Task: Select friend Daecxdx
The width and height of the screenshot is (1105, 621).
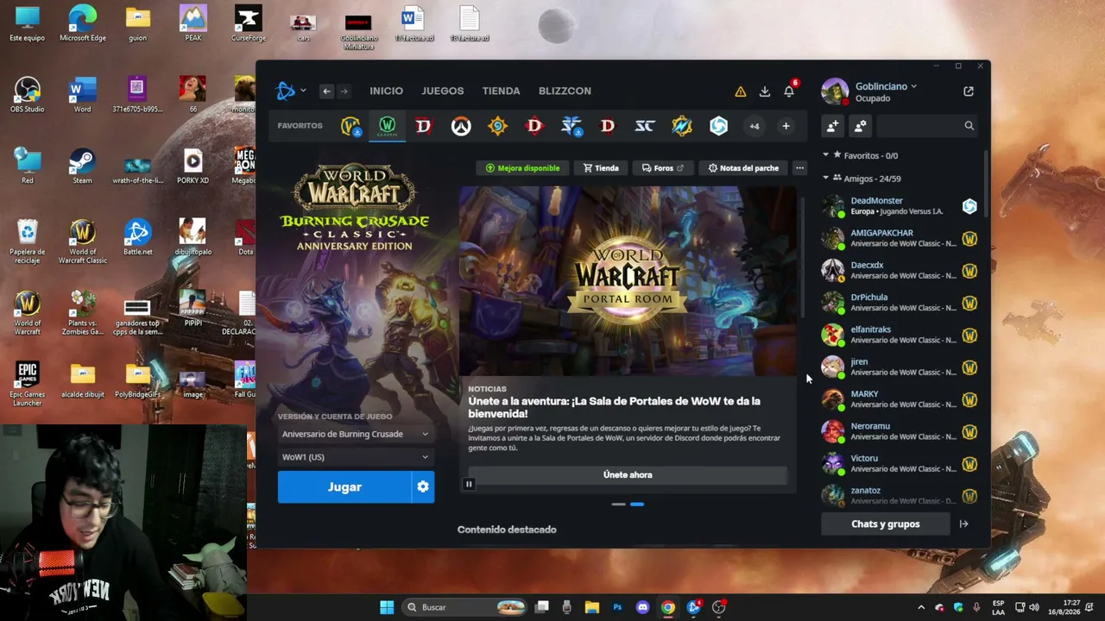Action: pyautogui.click(x=900, y=271)
